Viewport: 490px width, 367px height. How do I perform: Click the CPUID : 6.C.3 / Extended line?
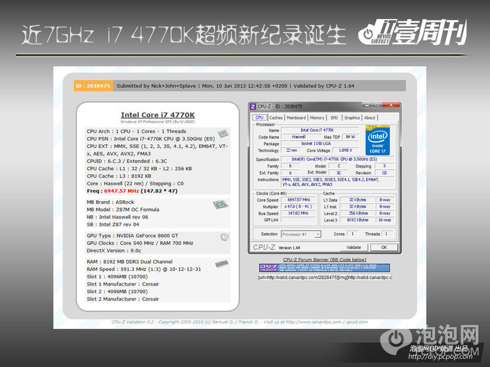coord(127,161)
